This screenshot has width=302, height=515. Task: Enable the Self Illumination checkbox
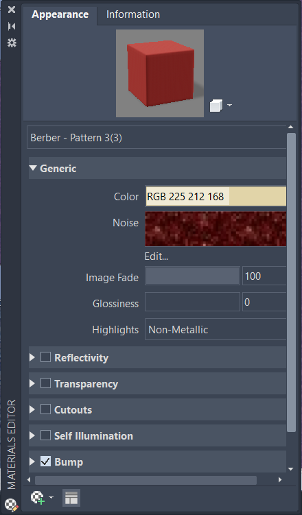(45, 435)
